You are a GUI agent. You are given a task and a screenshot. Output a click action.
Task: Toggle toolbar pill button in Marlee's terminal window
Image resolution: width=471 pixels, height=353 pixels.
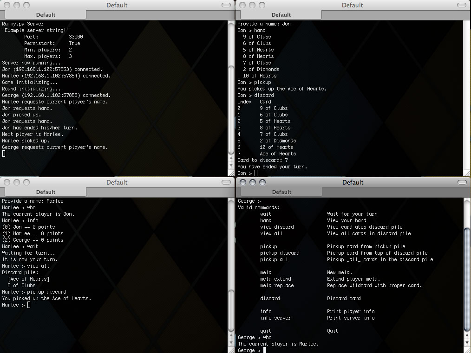226,182
